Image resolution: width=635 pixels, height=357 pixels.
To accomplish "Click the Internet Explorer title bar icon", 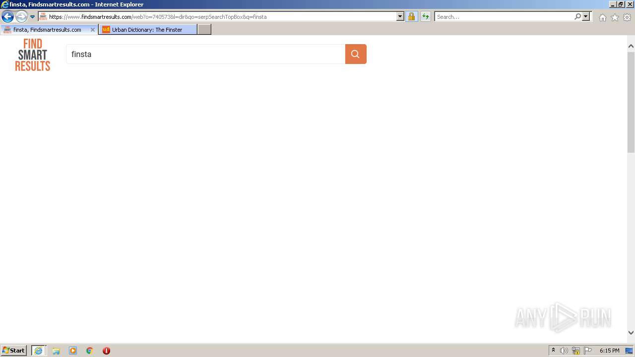I will point(5,4).
